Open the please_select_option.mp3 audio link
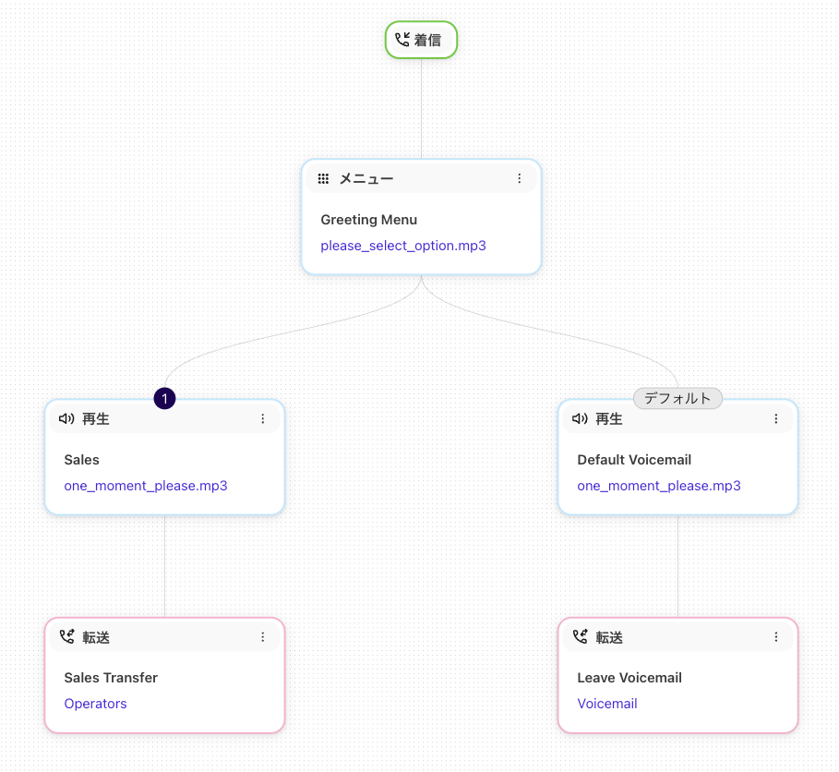Viewport: 839px width, 772px height. point(403,246)
